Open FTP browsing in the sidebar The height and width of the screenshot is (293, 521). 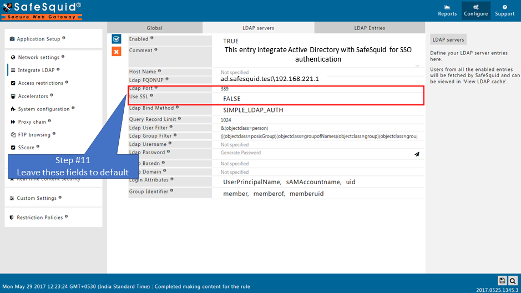[34, 134]
